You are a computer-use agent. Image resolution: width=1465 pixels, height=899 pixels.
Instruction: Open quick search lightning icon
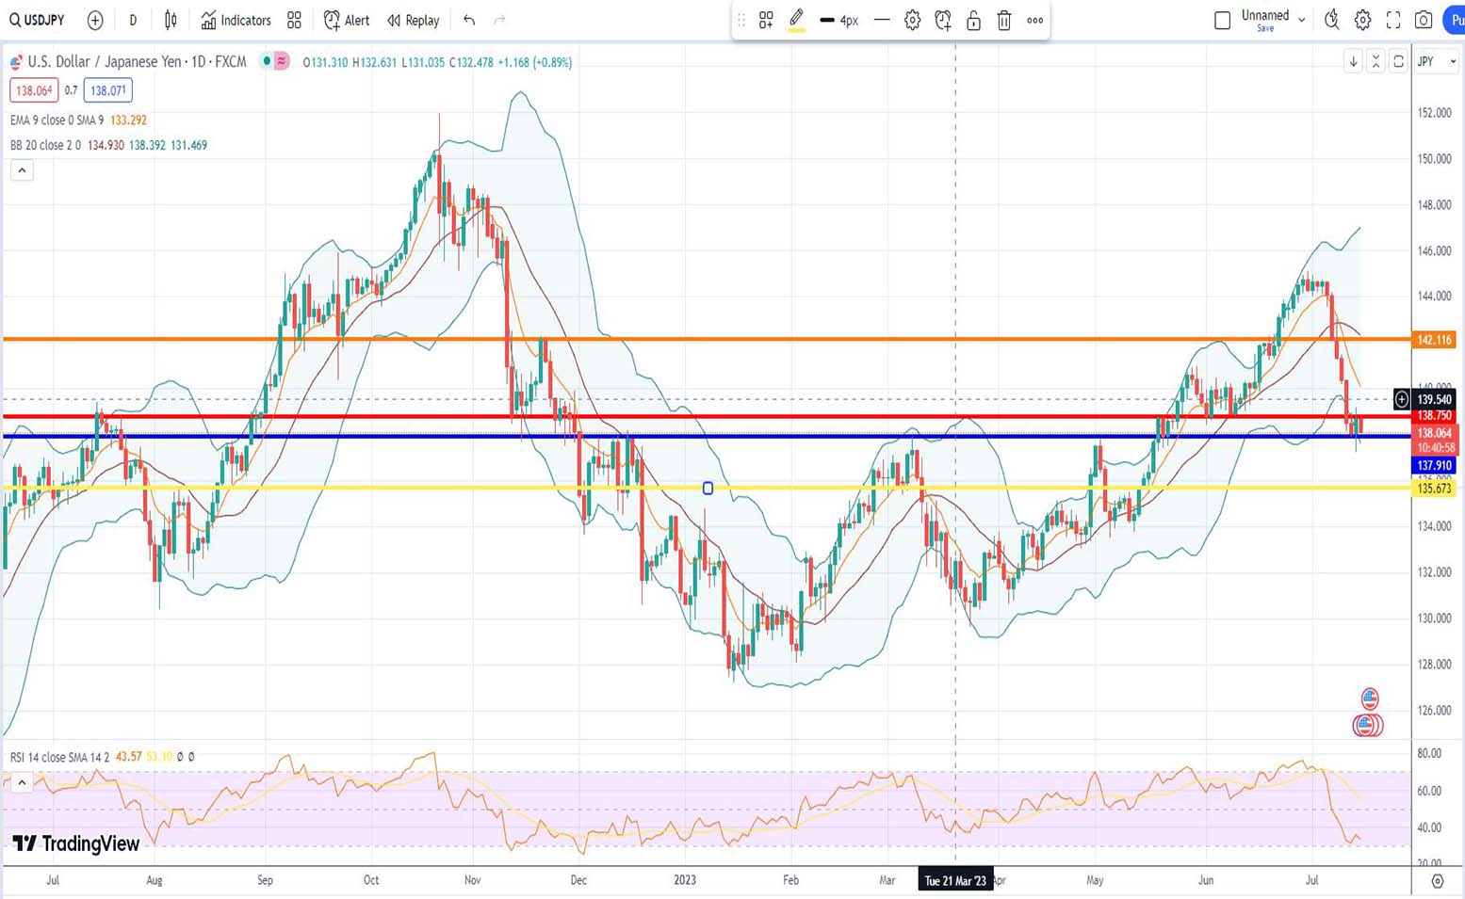pyautogui.click(x=1331, y=20)
